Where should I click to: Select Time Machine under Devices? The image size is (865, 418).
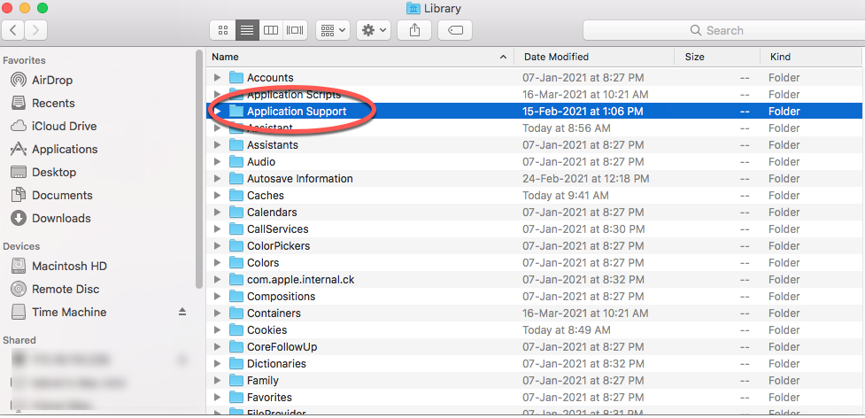point(58,312)
